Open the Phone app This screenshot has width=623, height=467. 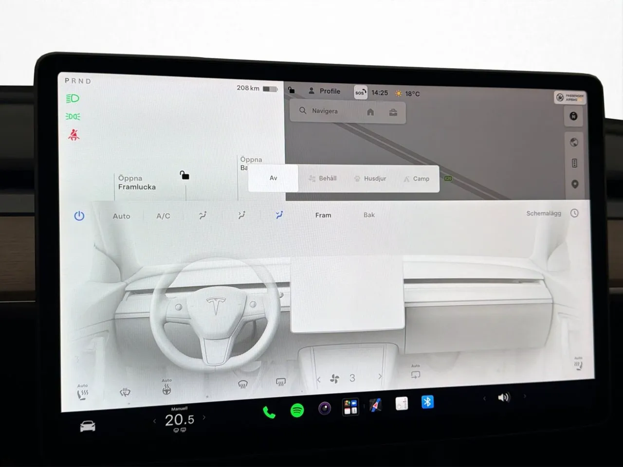tap(269, 413)
